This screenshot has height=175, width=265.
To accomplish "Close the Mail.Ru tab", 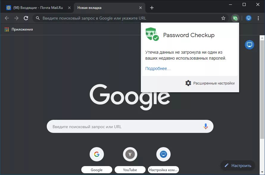I will 69,8.
